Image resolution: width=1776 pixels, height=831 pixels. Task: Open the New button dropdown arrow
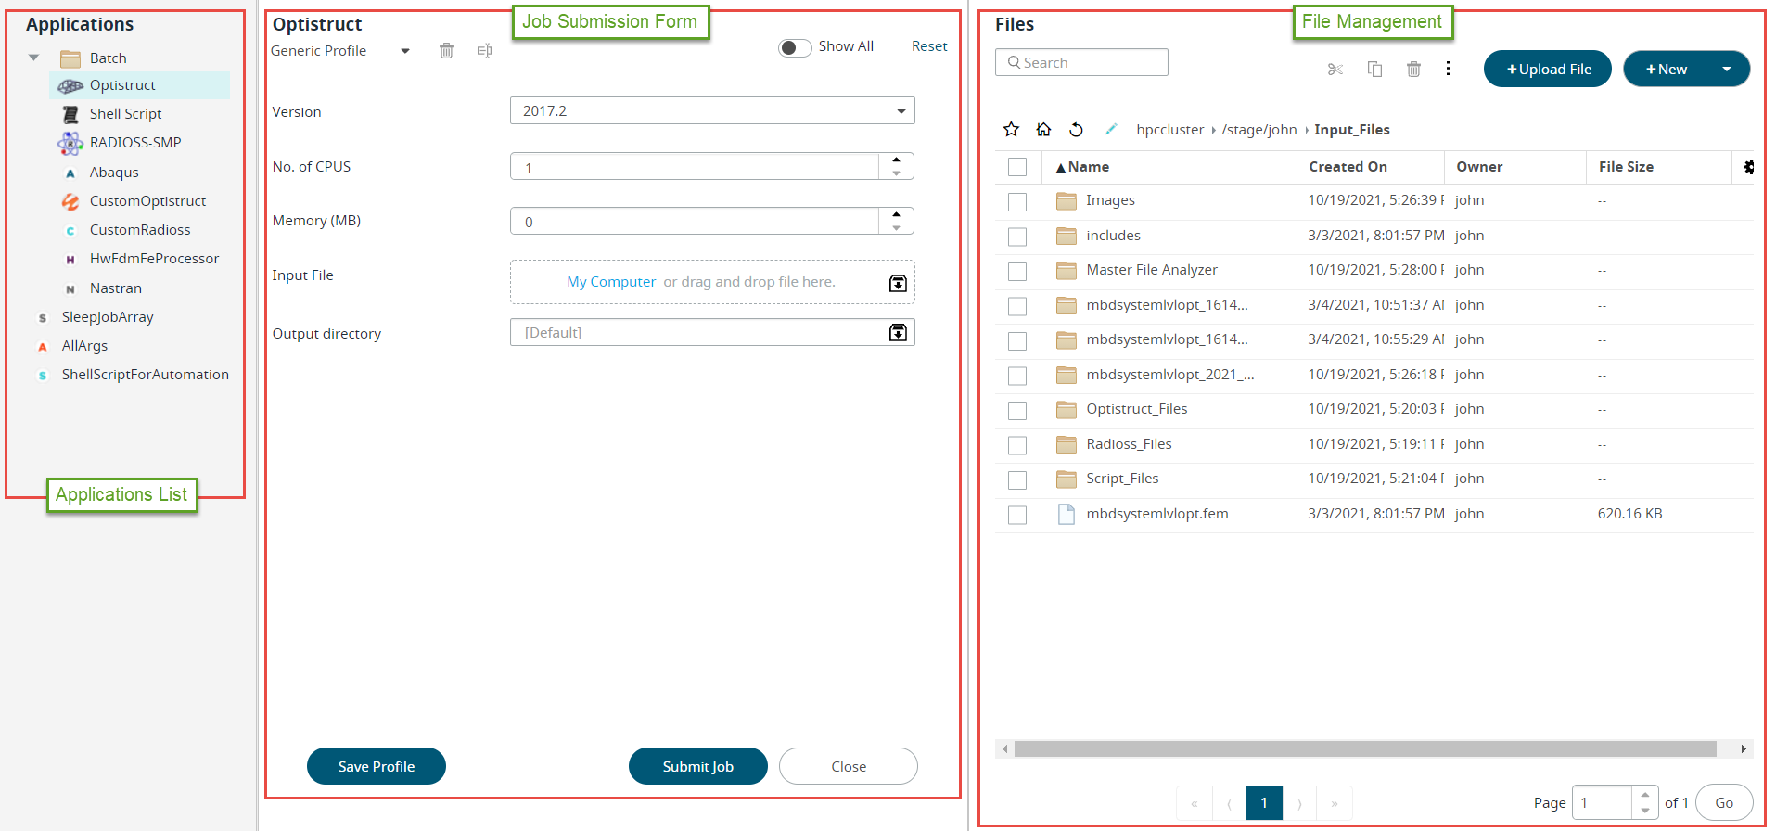point(1727,69)
